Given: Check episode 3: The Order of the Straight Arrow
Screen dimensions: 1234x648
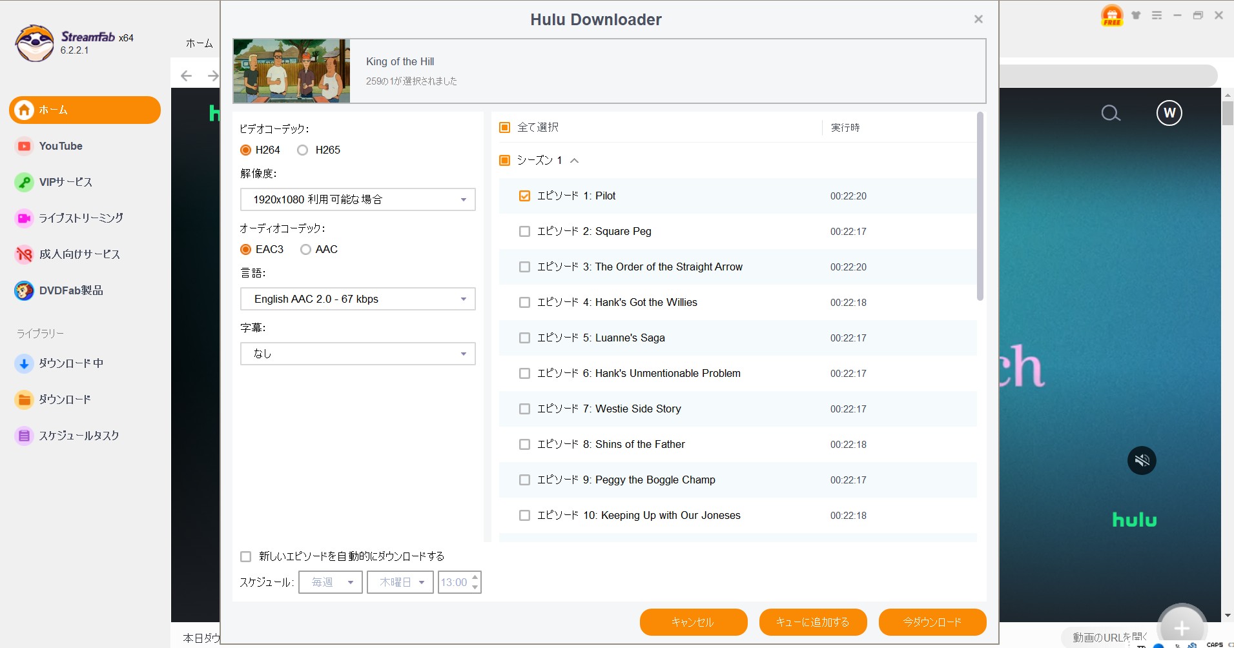Looking at the screenshot, I should click(x=524, y=267).
